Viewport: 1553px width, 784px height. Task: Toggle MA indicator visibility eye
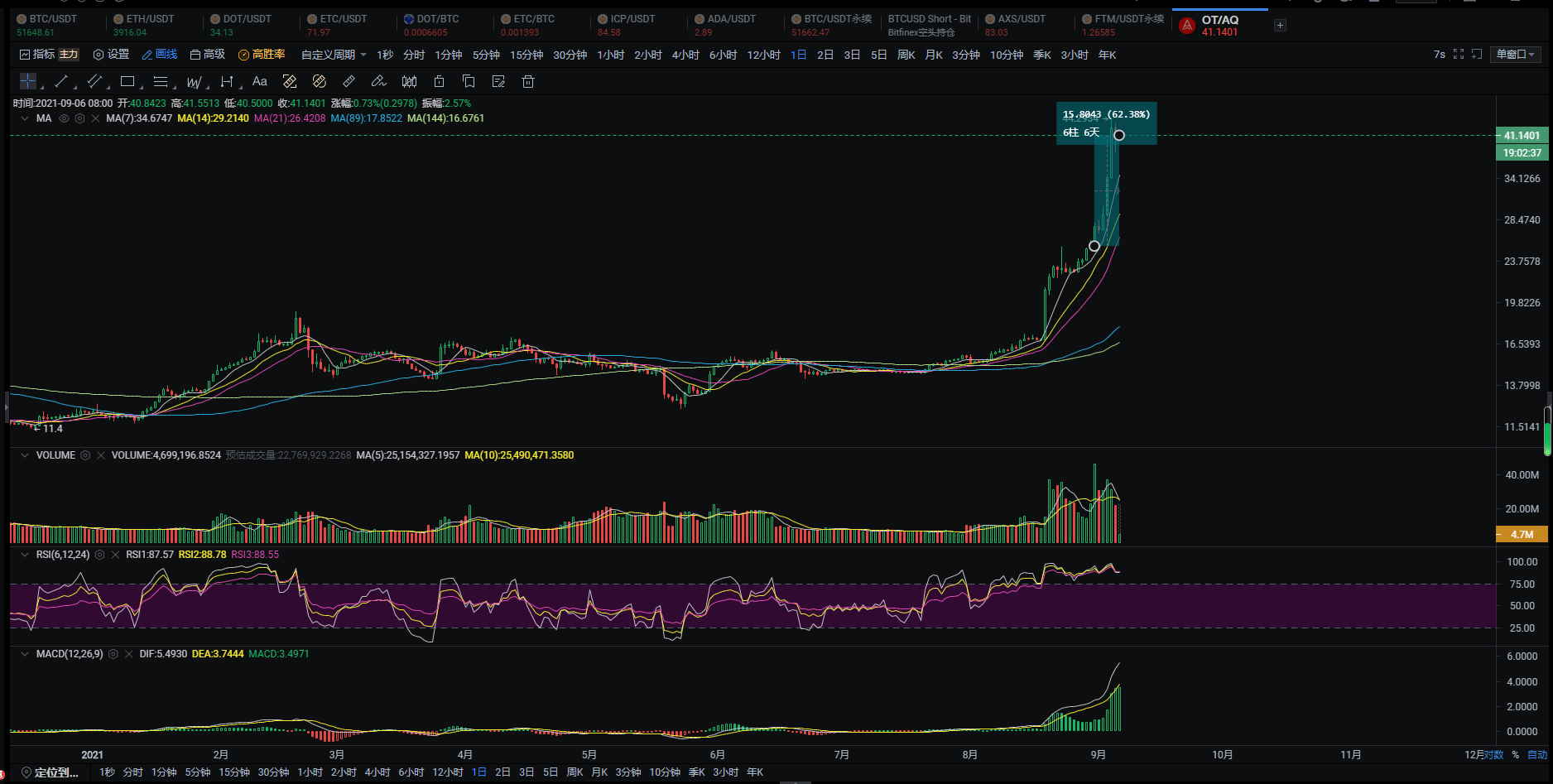64,118
